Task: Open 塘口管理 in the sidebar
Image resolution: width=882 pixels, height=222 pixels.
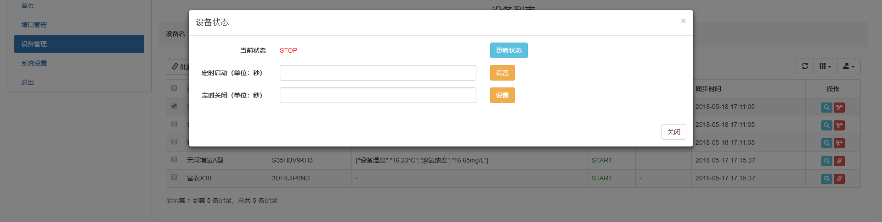Action: (x=34, y=25)
